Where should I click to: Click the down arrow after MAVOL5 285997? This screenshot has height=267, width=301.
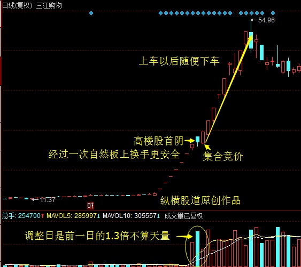(x=98, y=216)
